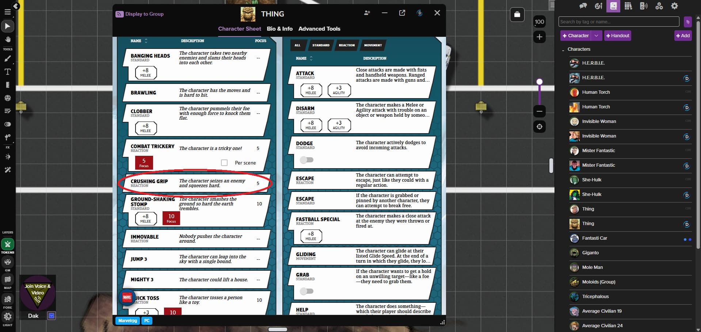
Task: Open the Compendium sidebar tab
Action: click(628, 6)
